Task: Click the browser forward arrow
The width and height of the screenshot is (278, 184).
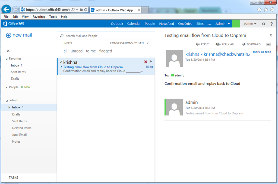Action: (15, 10)
